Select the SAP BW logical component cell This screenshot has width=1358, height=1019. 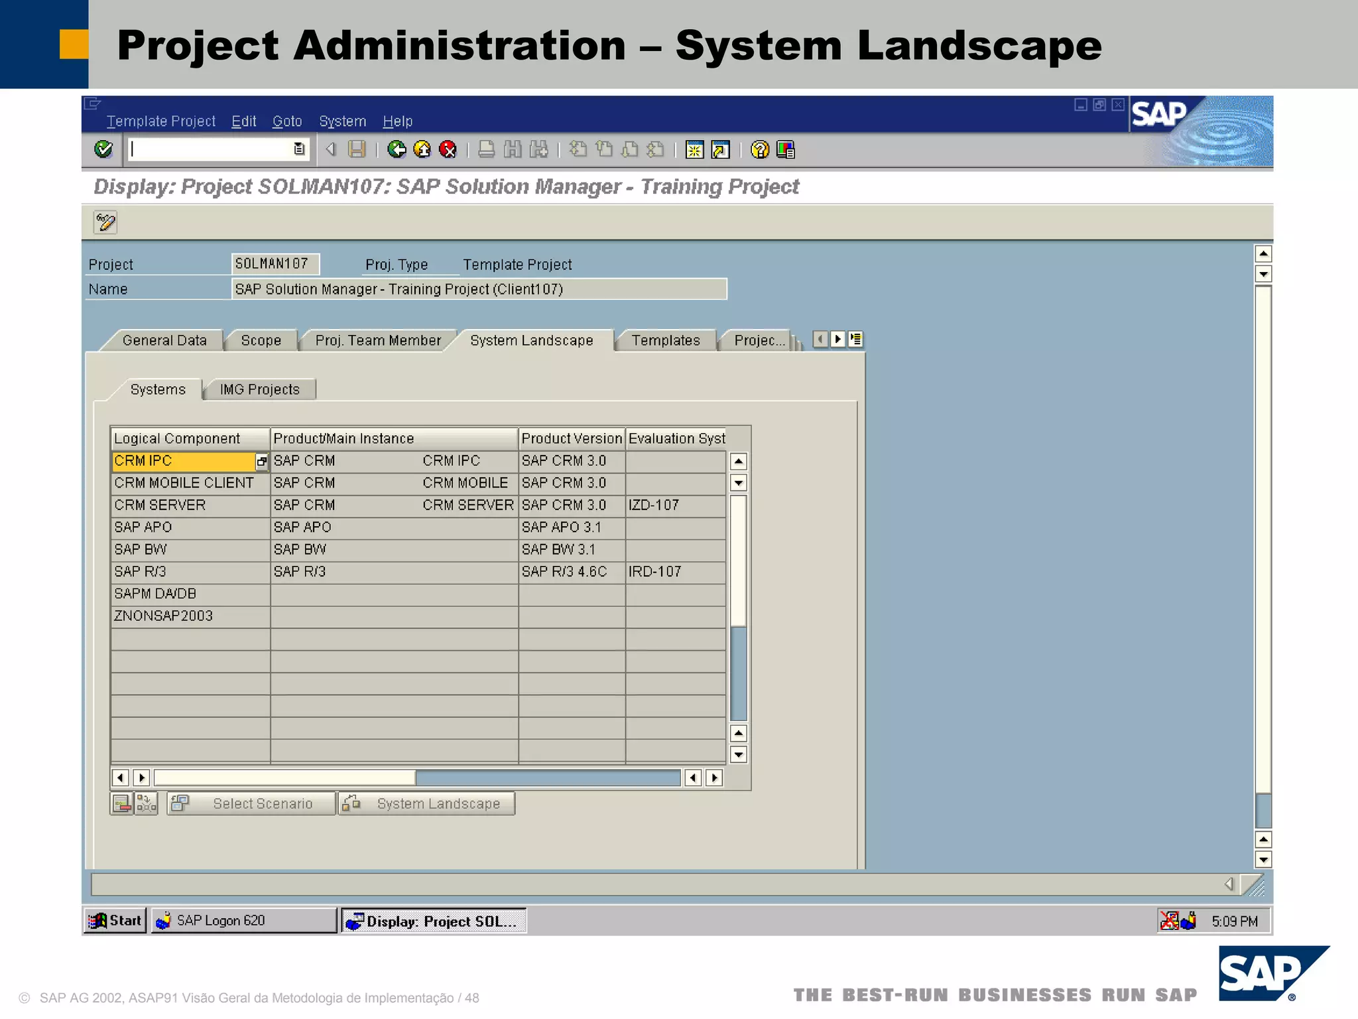[x=190, y=549]
